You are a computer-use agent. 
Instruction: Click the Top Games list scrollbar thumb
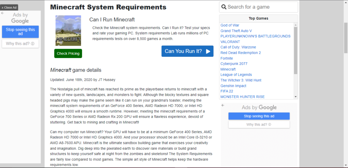click(x=295, y=51)
